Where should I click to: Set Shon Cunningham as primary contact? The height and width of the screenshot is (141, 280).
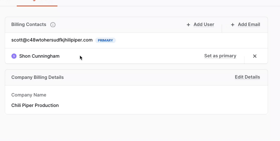point(220,56)
